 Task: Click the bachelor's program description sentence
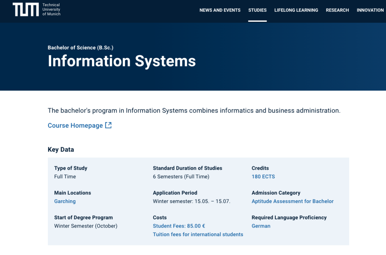[x=194, y=111]
